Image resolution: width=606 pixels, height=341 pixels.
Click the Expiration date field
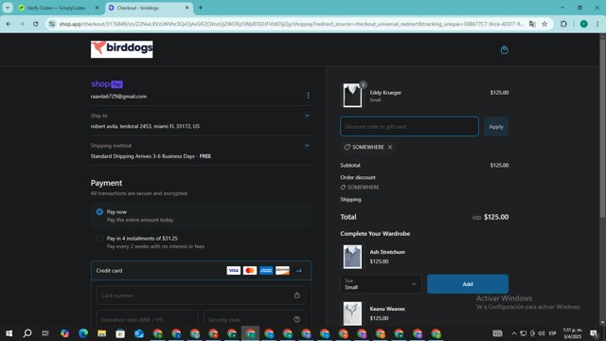coord(148,318)
